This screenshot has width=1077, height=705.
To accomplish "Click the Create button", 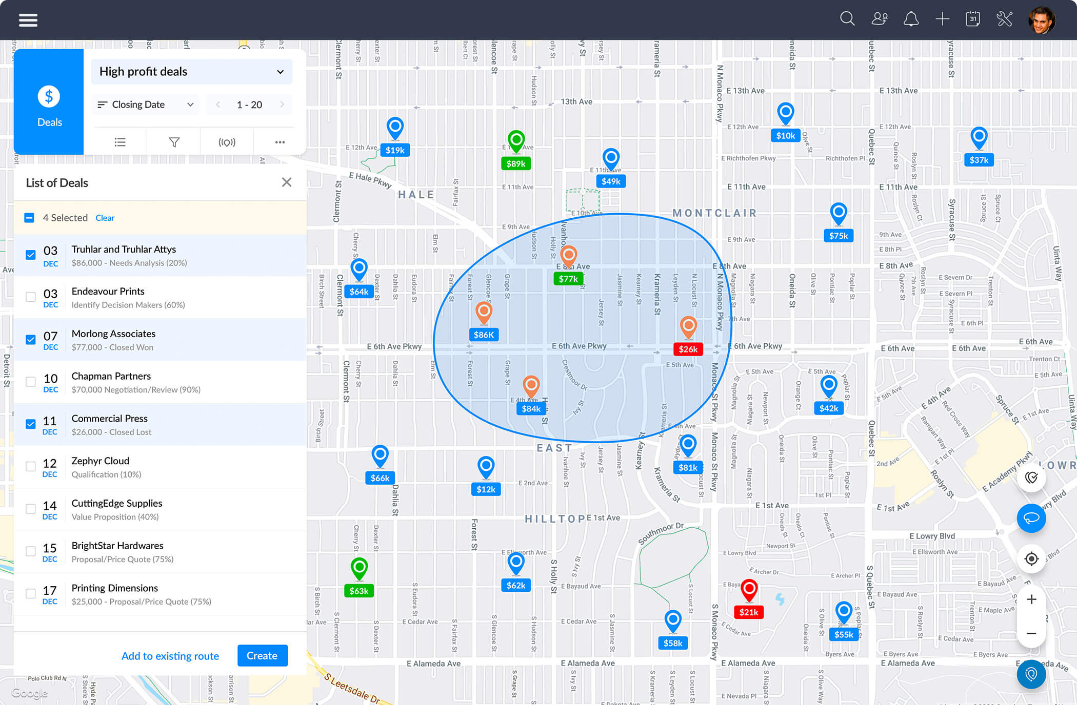I will point(262,655).
